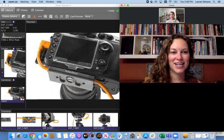Open the Card Preview dropdown set to None

(89, 17)
